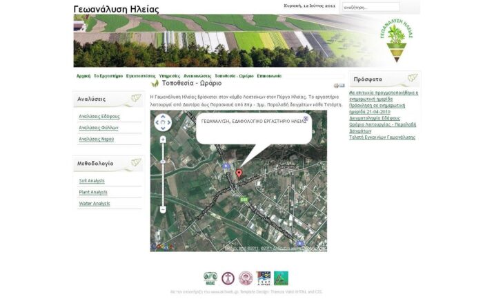The image size is (483, 308).
Task: Click the green ΗΛΕΙΑΣ column-capital logo in footer
Action: coord(210,278)
